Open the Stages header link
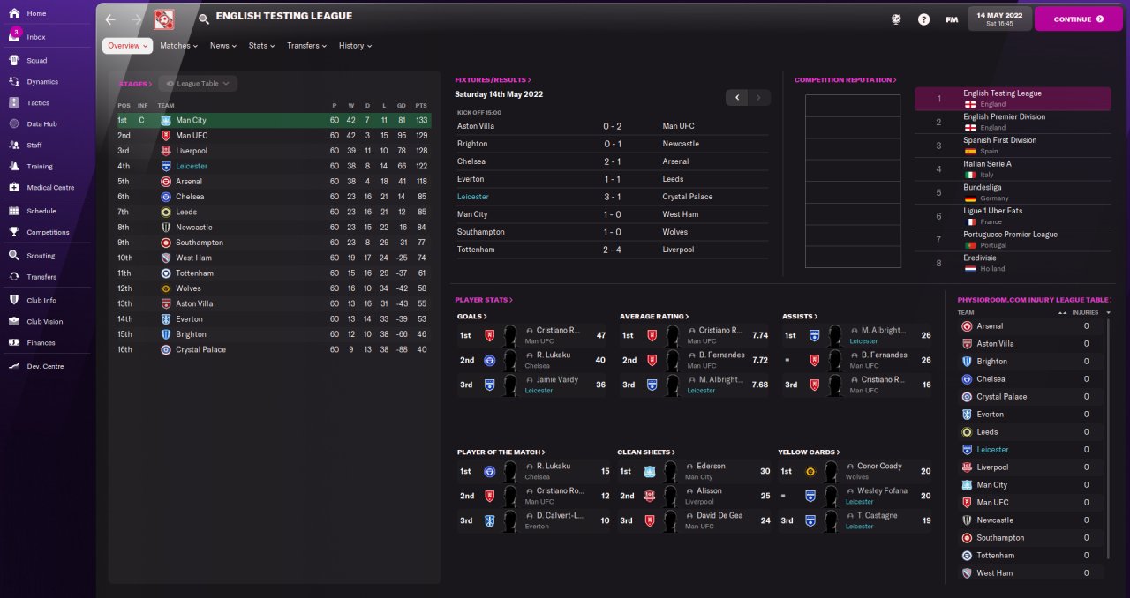The width and height of the screenshot is (1130, 598). point(134,84)
